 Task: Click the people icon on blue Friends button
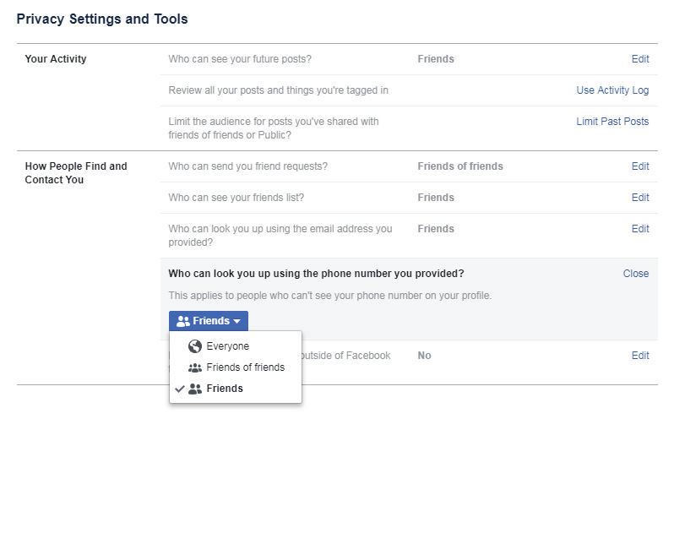[182, 321]
